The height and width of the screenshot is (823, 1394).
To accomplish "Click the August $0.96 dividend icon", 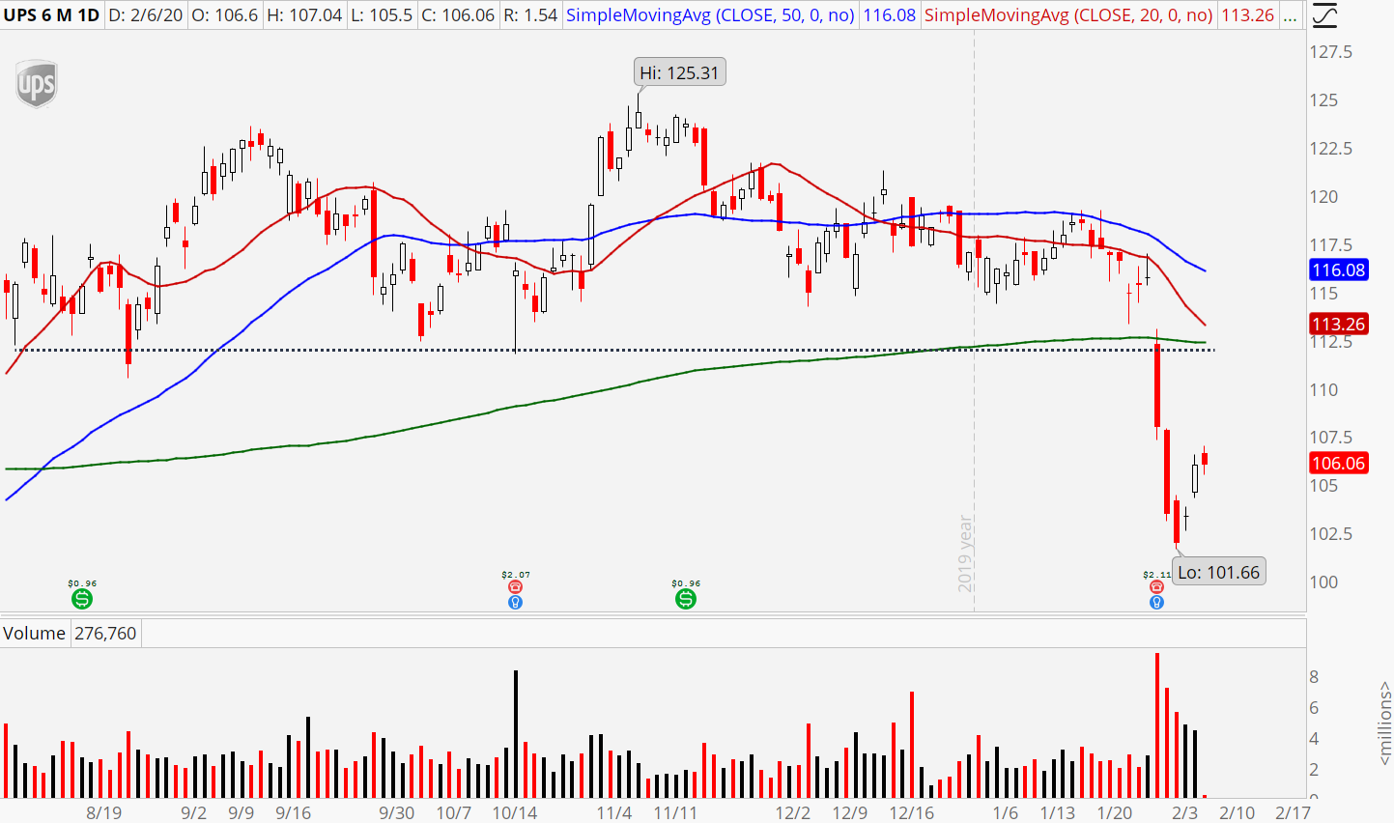I will tap(82, 599).
